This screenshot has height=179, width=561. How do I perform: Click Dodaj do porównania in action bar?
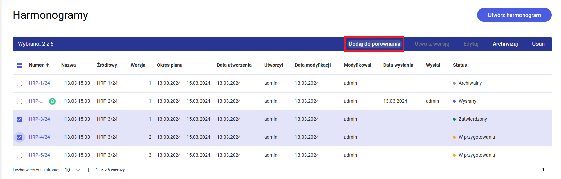point(374,44)
